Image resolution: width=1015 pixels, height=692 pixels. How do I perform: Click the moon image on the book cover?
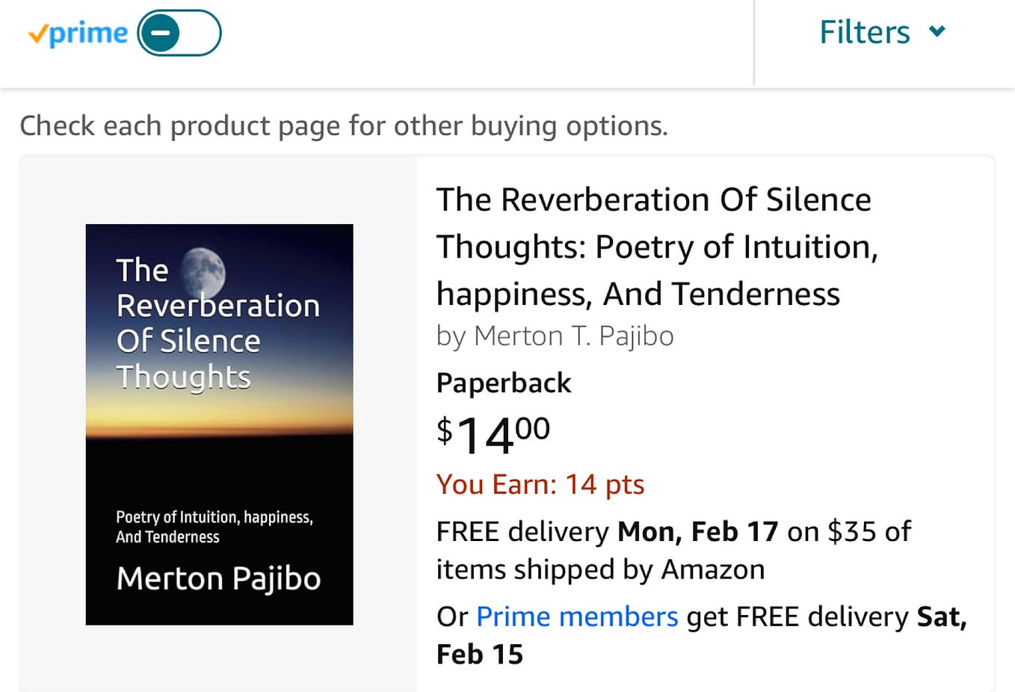tap(203, 271)
